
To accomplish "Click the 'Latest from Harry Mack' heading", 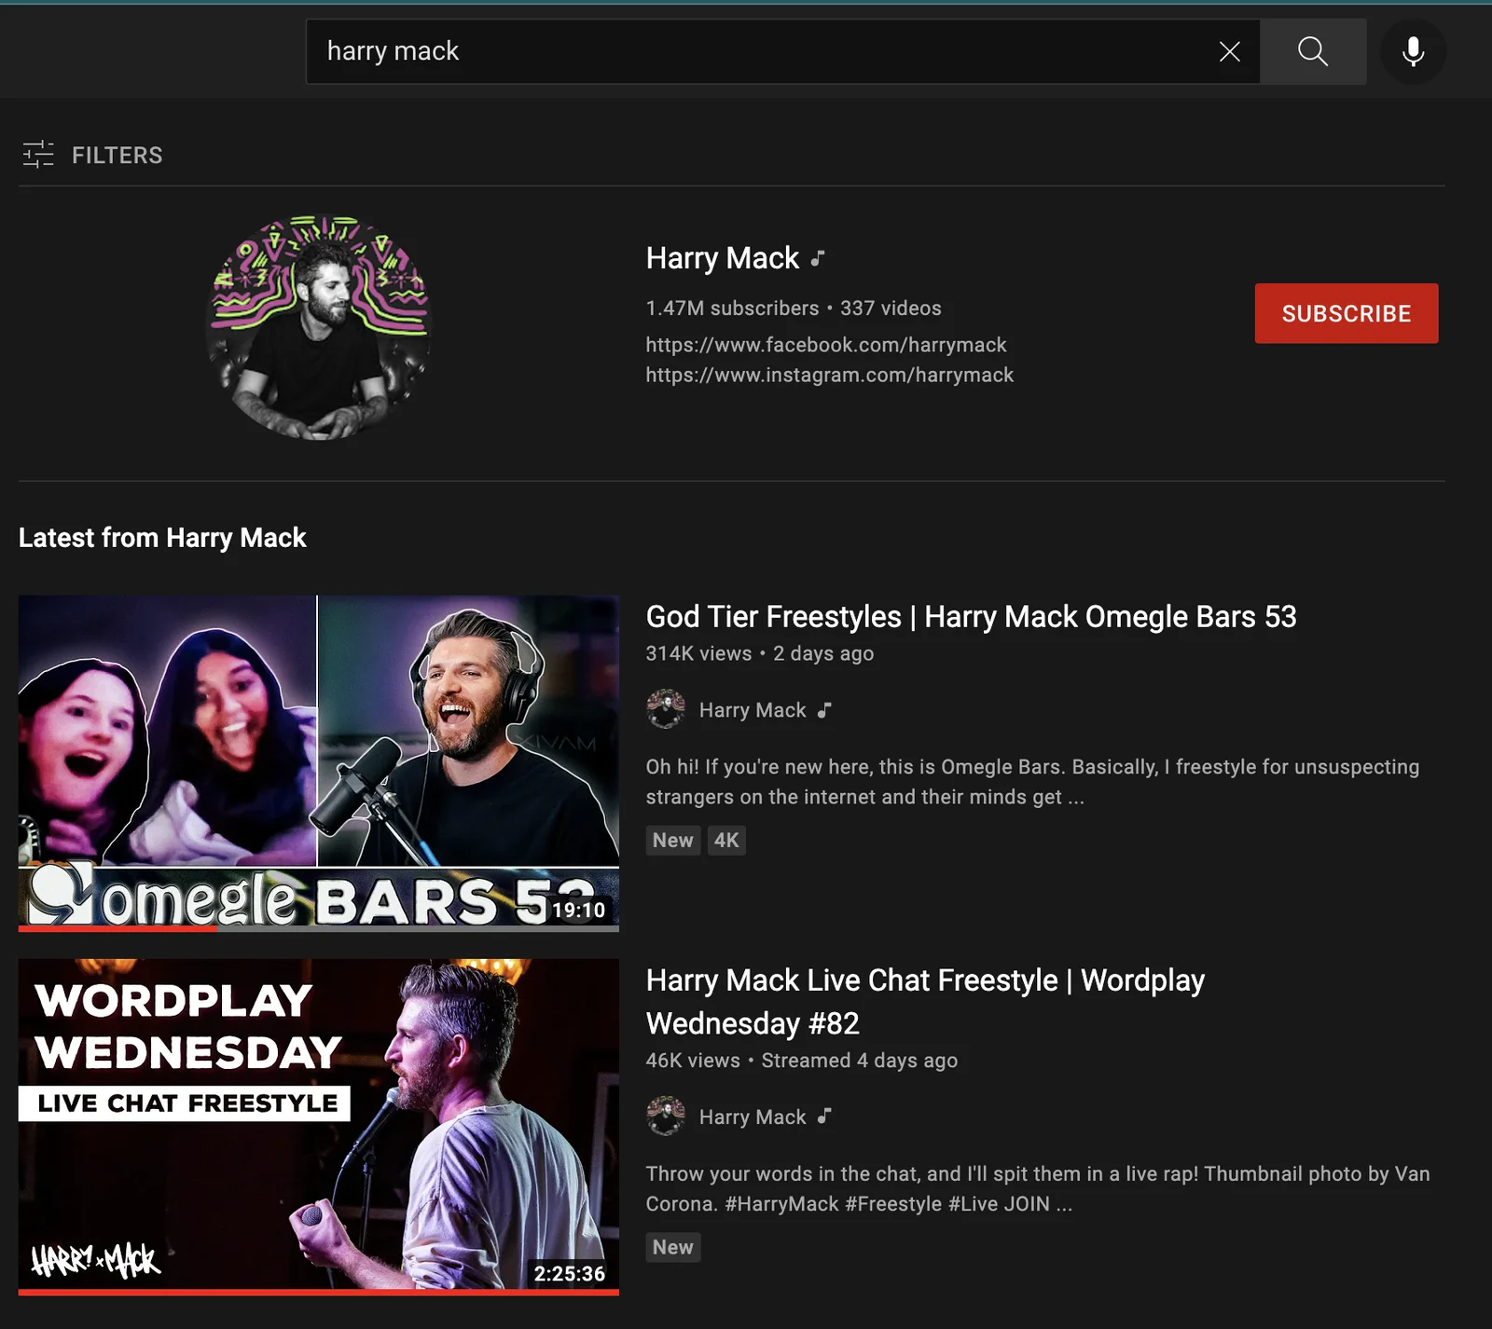I will (162, 538).
